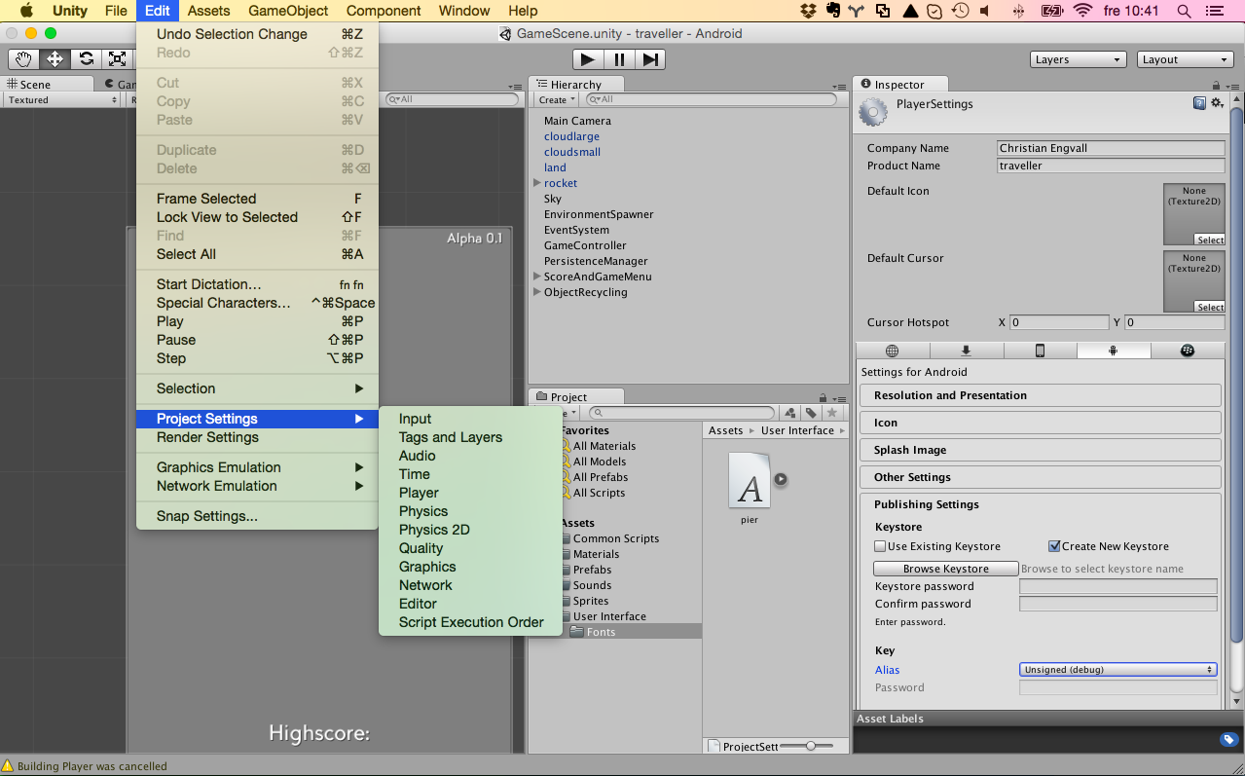Open the PlayerSettings gear context menu
Image resolution: width=1245 pixels, height=776 pixels.
[1217, 103]
